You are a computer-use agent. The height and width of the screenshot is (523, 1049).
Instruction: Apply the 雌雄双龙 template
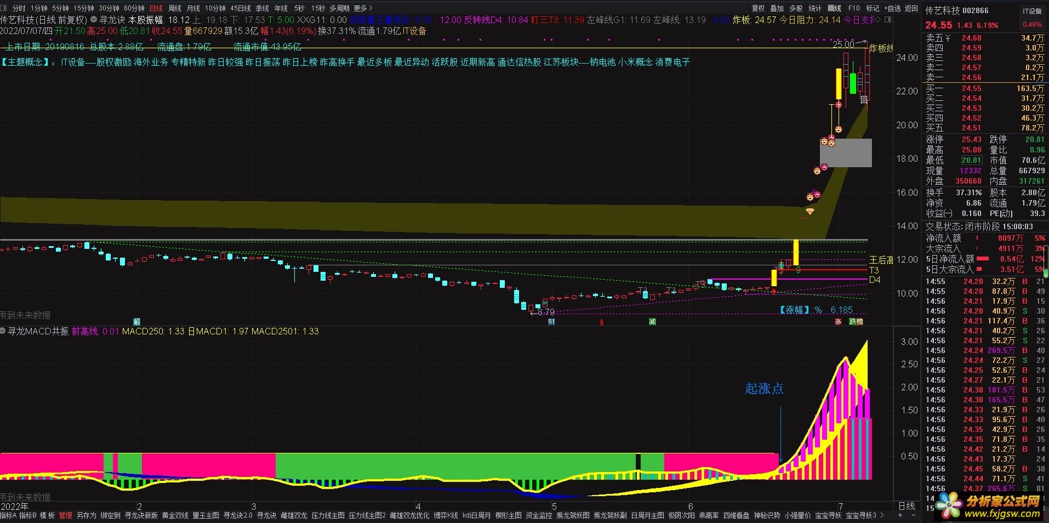(x=294, y=515)
